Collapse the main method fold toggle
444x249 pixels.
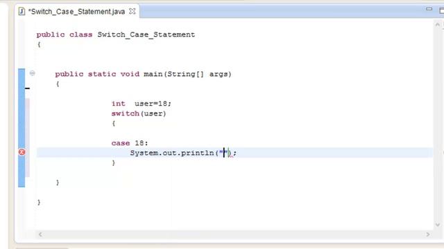click(33, 73)
